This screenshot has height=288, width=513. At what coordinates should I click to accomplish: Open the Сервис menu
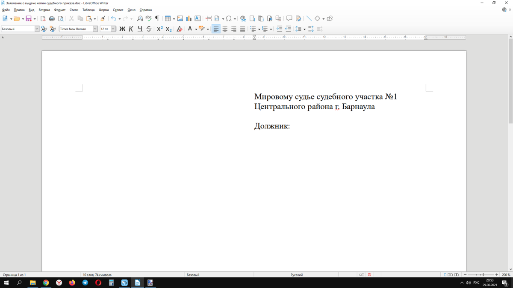tap(118, 10)
